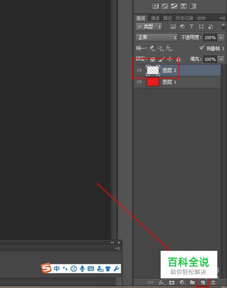This screenshot has width=227, height=288.
Task: Toggle the layer filtering on/off switch
Action: (223, 27)
